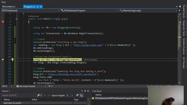Select the Program.cs editor tab
The image size is (187, 105).
pyautogui.click(x=29, y=7)
